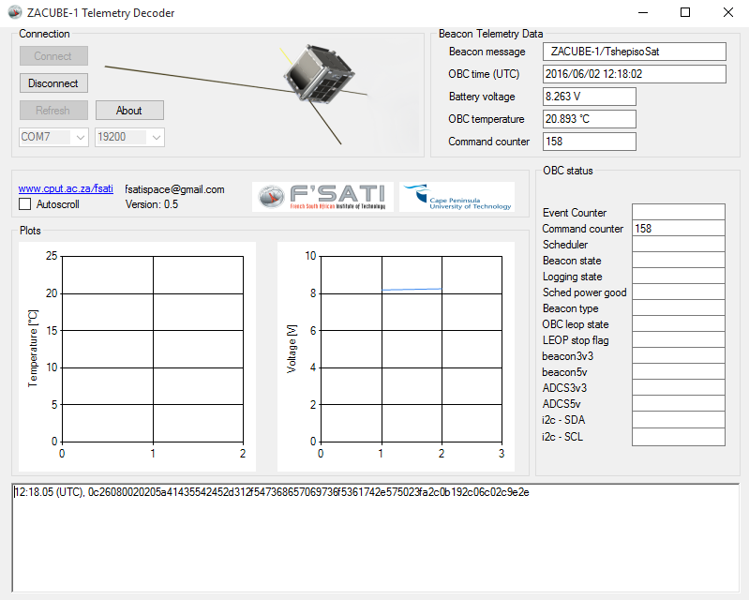Click the CubeSat satellite image
Viewport: 749px width, 600px height.
pyautogui.click(x=320, y=75)
